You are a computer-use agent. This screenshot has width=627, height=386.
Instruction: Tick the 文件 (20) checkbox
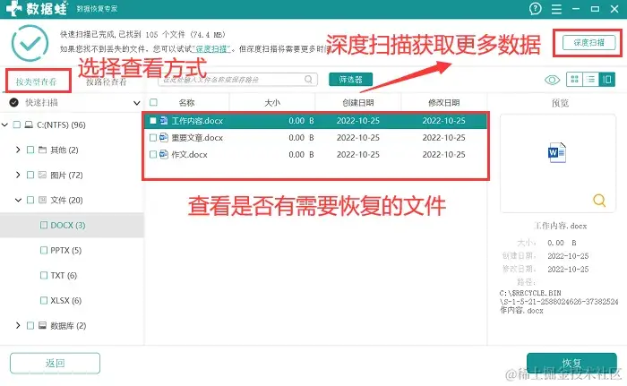coord(30,200)
